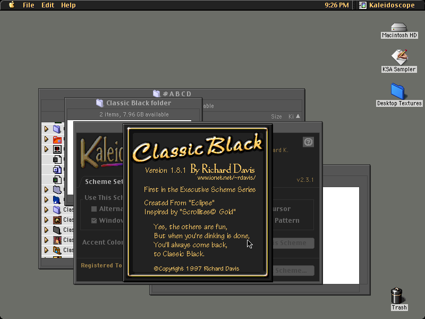Expand the cabinet door Clas row
425x319 pixels.
coord(46,250)
